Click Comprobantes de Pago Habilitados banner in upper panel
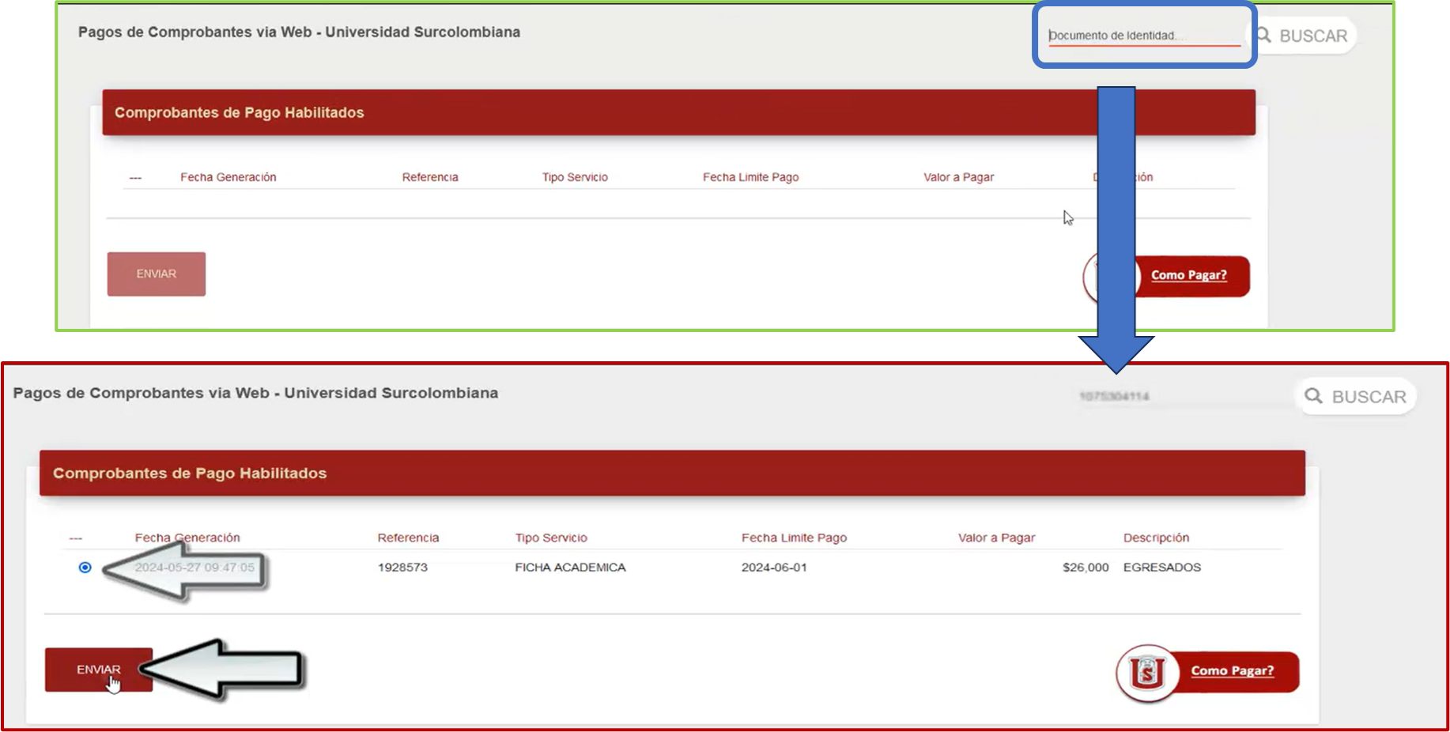 [x=678, y=112]
